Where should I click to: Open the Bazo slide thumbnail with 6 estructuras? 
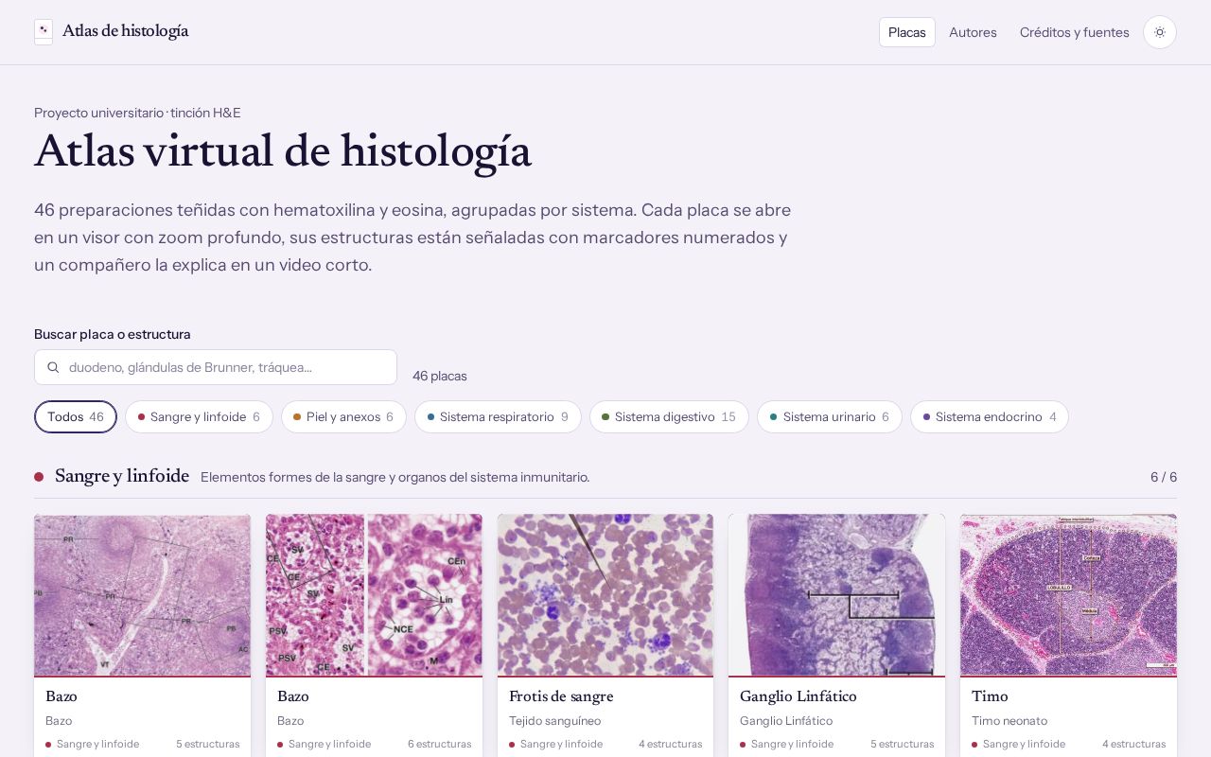pyautogui.click(x=374, y=595)
